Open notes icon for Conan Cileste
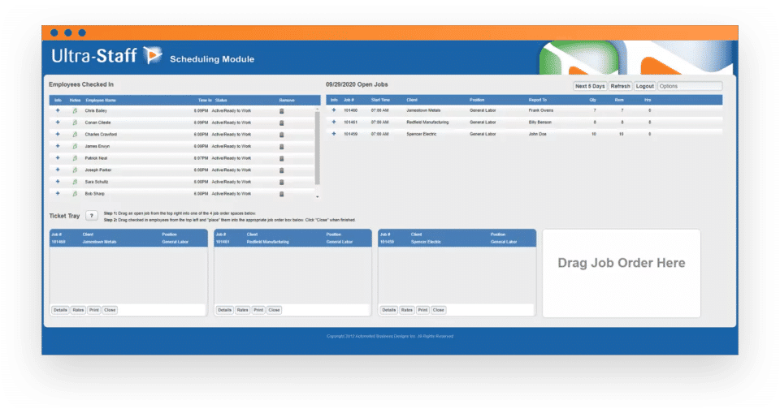The height and width of the screenshot is (413, 780). pyautogui.click(x=75, y=123)
